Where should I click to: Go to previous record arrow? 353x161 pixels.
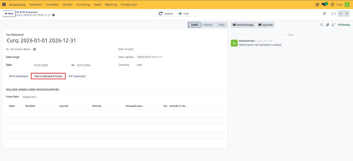tap(341, 13)
